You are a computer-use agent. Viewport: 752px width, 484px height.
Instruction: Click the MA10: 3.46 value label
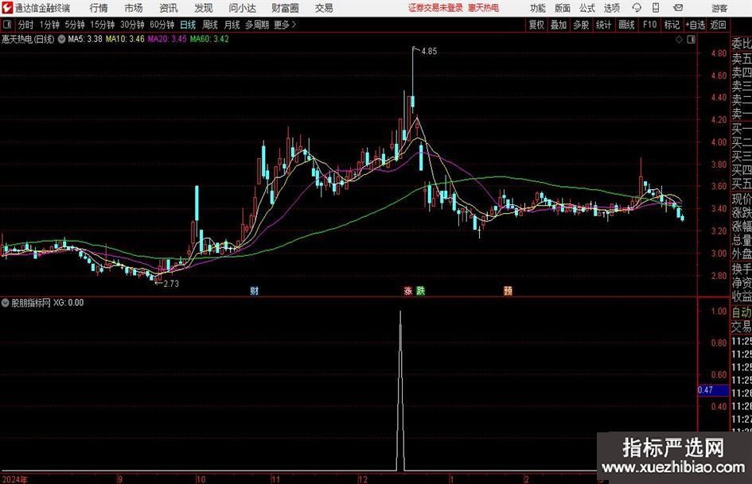tap(125, 39)
